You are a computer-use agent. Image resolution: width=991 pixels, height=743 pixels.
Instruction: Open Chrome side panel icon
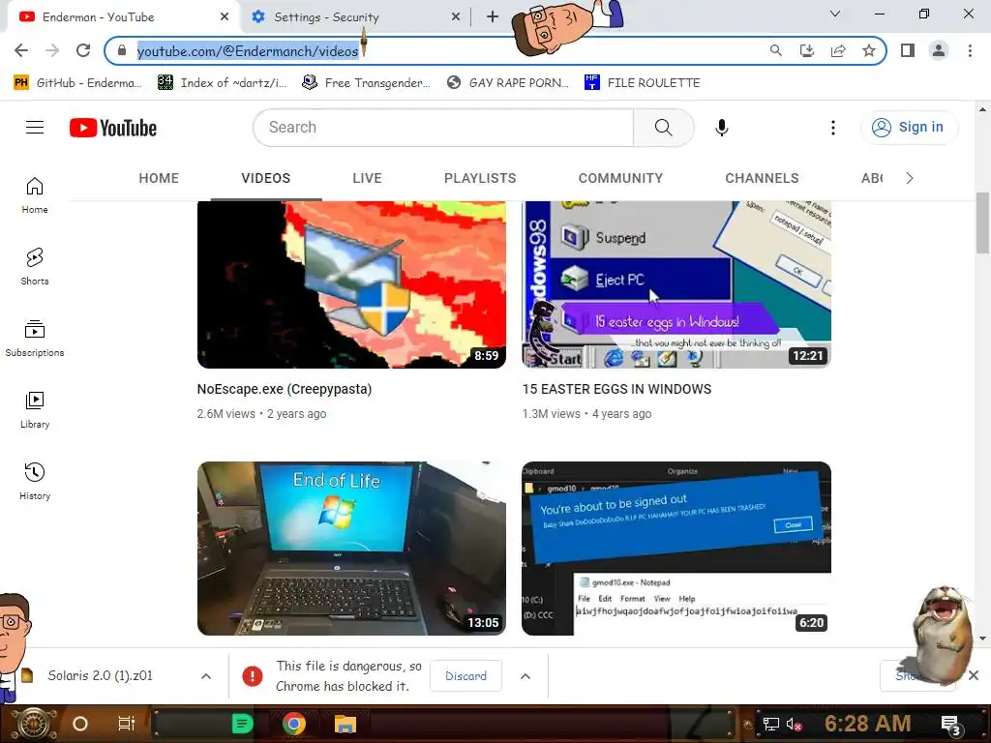coord(908,50)
